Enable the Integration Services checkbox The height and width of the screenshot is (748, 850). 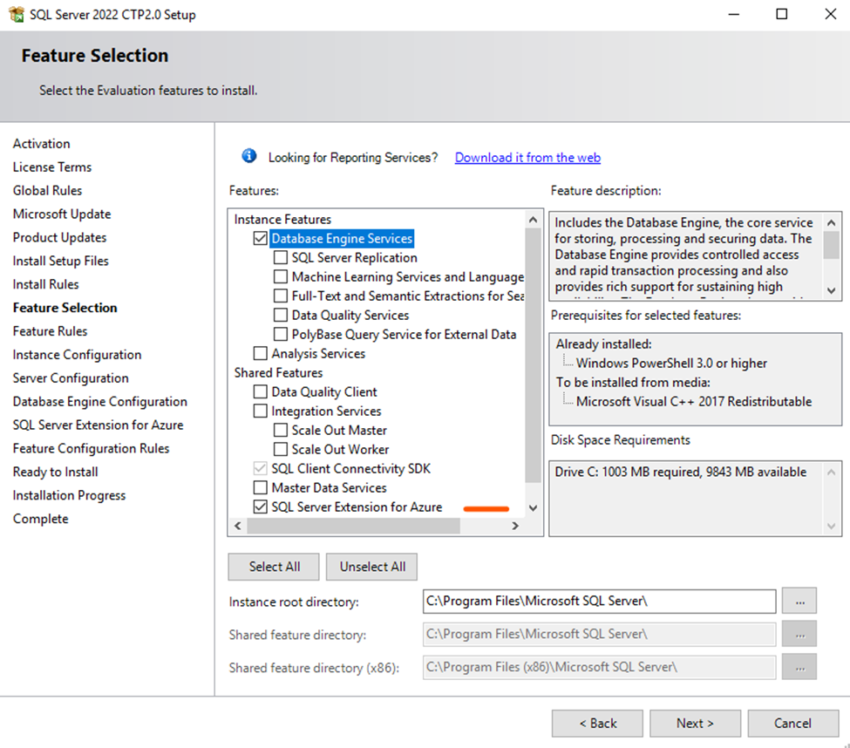260,411
